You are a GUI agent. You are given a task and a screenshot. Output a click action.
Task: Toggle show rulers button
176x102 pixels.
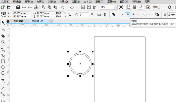click(x=129, y=7)
